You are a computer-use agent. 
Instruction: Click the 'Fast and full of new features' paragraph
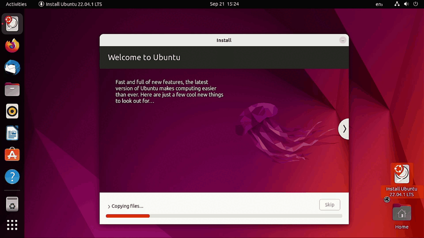pyautogui.click(x=169, y=92)
